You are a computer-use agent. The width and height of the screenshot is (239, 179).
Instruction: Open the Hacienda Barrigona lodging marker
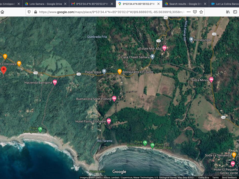55,83
